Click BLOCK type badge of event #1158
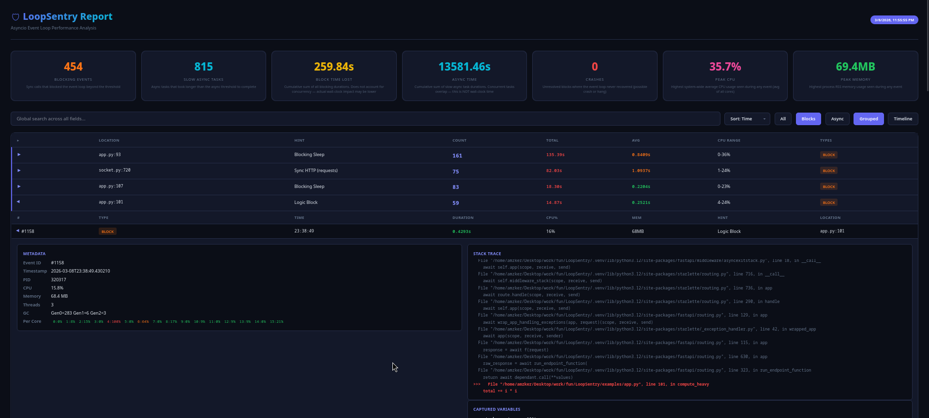This screenshot has width=929, height=418. coord(107,231)
